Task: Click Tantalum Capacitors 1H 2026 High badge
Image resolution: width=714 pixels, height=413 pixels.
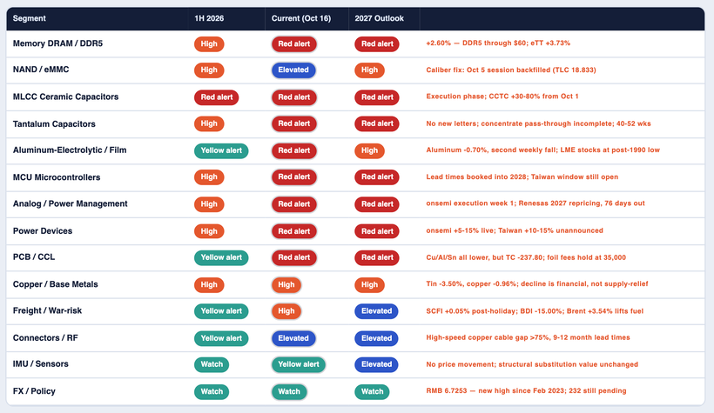Action: [x=209, y=123]
